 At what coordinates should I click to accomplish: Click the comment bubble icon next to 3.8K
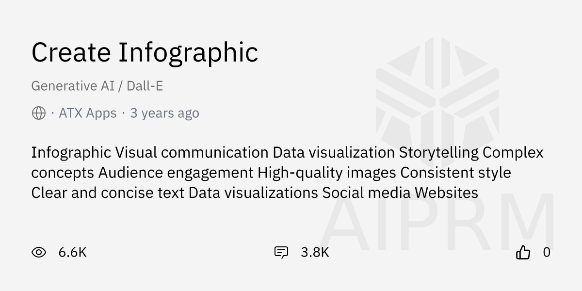pyautogui.click(x=281, y=252)
